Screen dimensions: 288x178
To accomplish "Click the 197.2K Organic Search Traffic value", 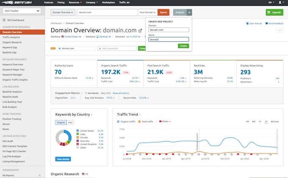I will 111,72.
